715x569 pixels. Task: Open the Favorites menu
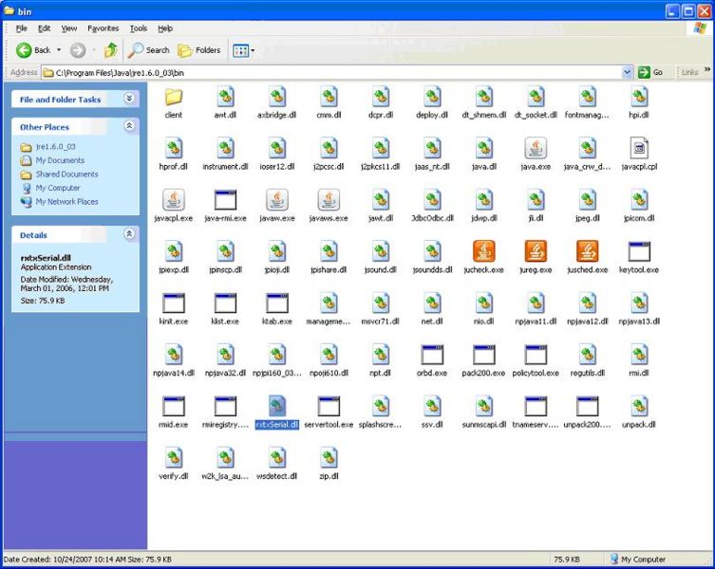(103, 28)
